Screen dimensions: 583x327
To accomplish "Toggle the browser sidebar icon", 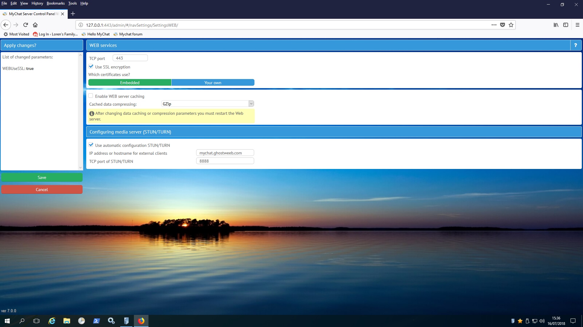I will pyautogui.click(x=566, y=25).
